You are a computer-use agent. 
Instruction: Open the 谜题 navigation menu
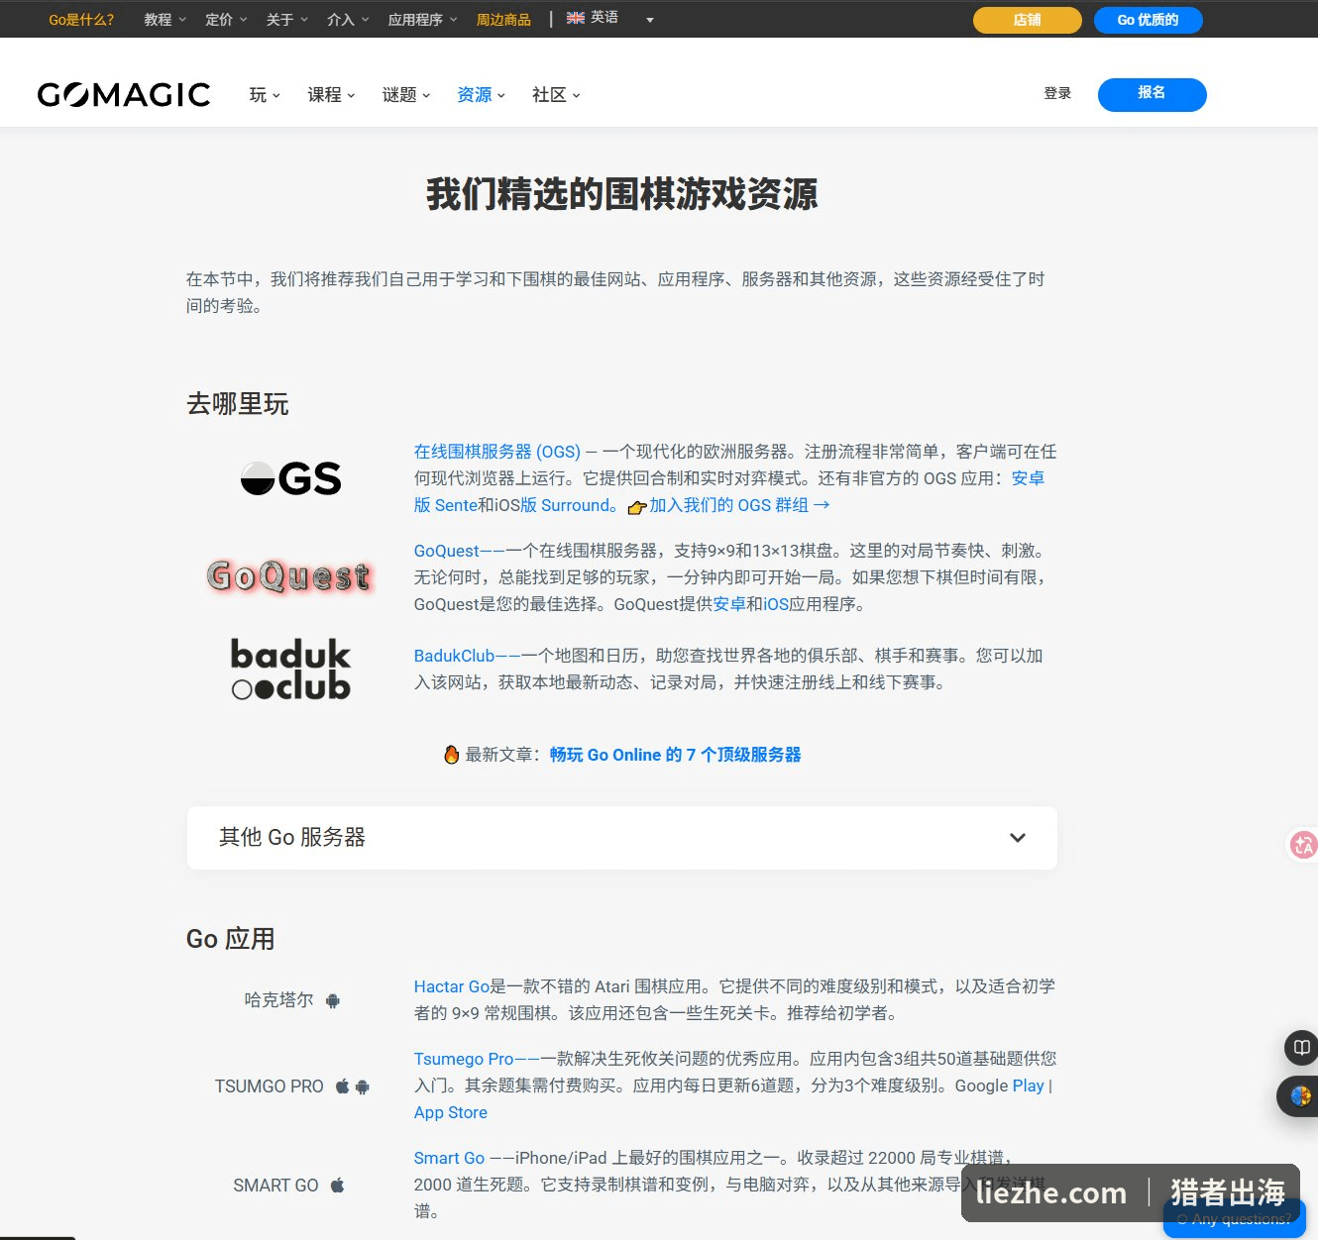coord(406,94)
